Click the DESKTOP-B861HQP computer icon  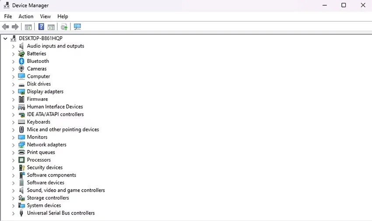(x=13, y=38)
